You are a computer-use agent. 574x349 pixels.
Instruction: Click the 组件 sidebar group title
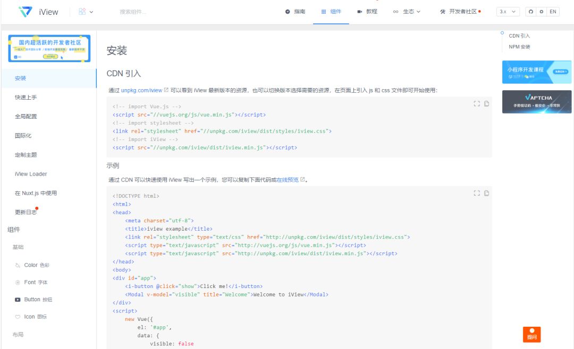coord(14,230)
